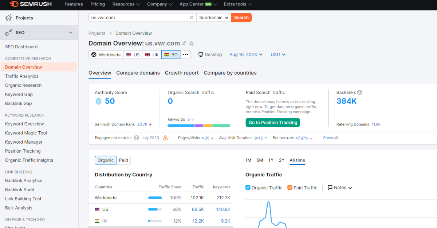Disable the Organic Traffic checkbox
This screenshot has height=228, width=437.
(249, 187)
